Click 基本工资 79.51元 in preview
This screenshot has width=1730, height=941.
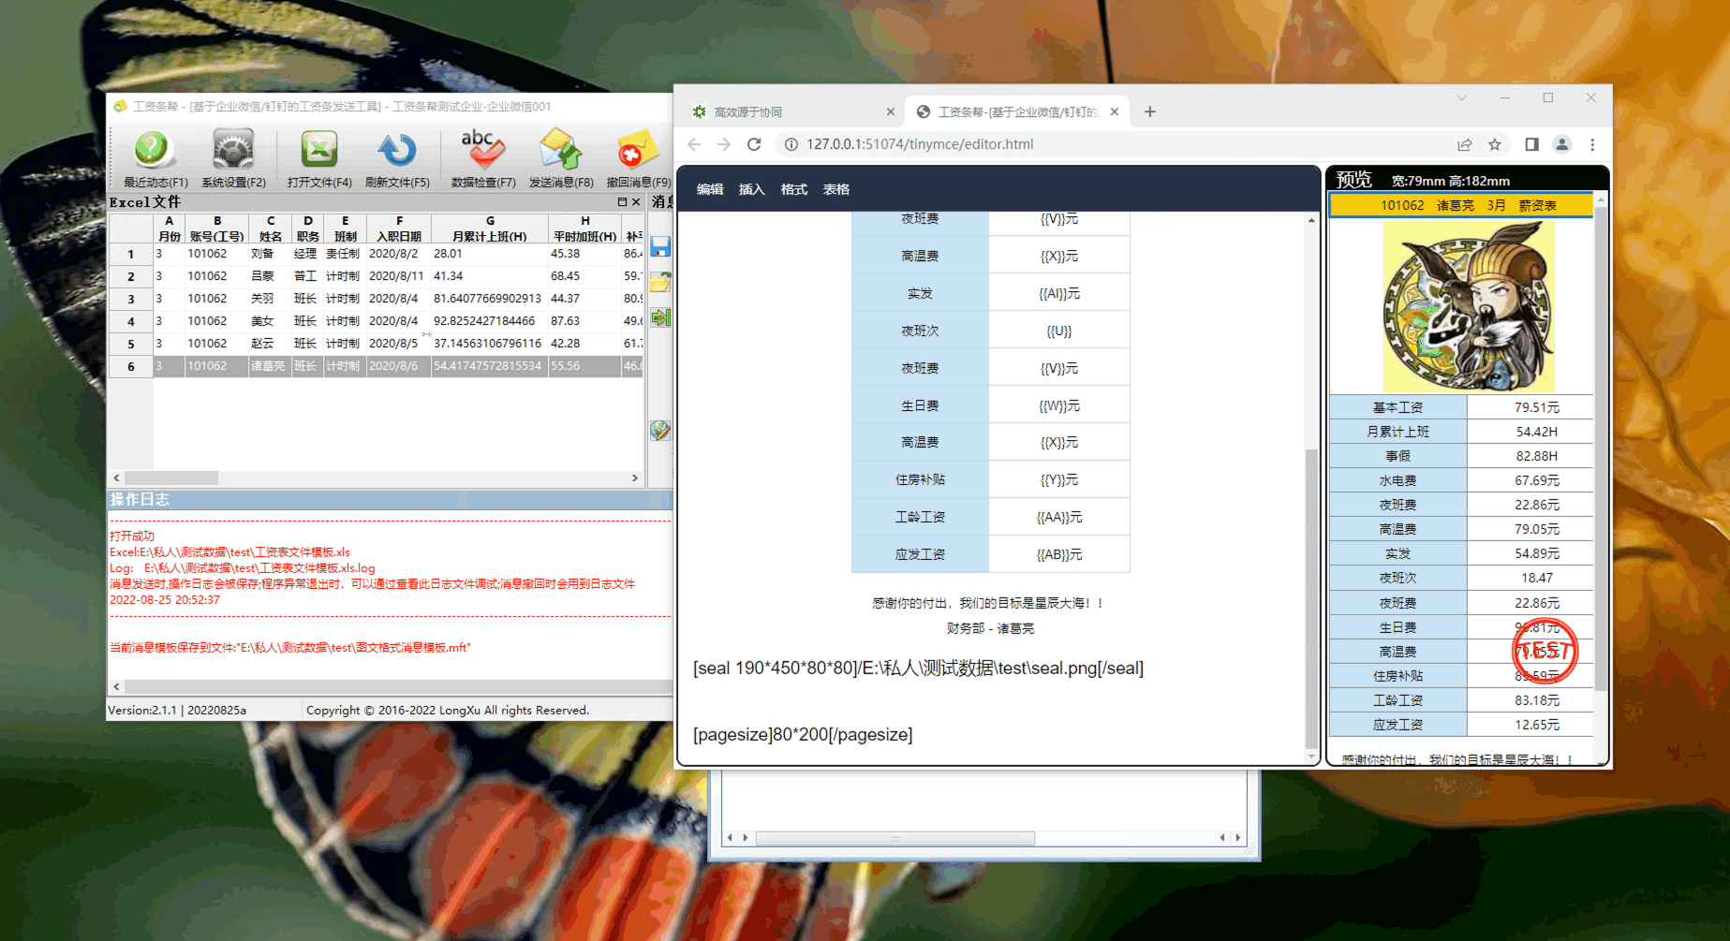click(x=1461, y=407)
